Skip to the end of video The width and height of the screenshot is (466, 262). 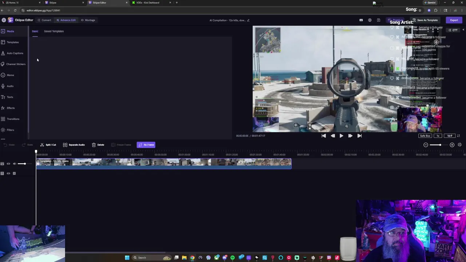pyautogui.click(x=359, y=136)
